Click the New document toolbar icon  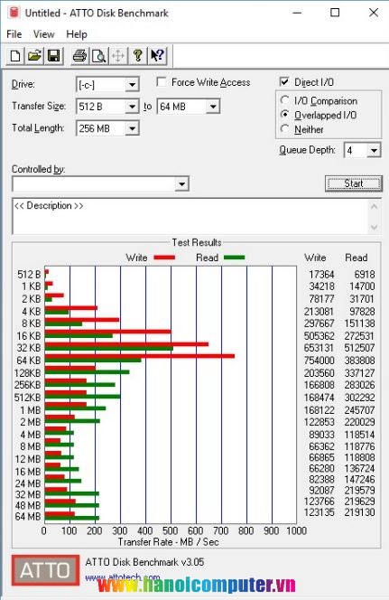point(15,56)
